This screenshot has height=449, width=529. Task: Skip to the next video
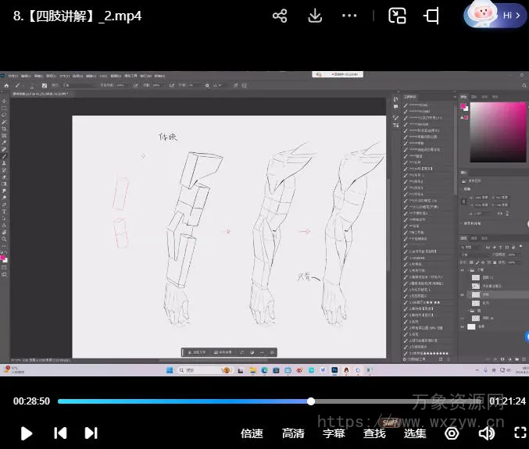click(91, 433)
